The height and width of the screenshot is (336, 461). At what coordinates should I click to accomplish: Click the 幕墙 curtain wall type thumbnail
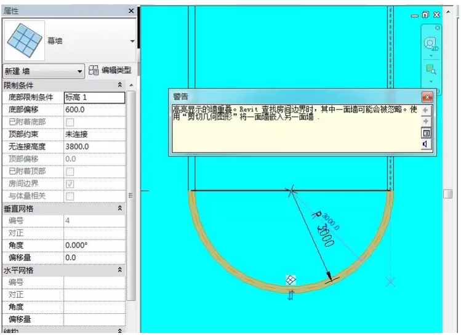pos(25,41)
